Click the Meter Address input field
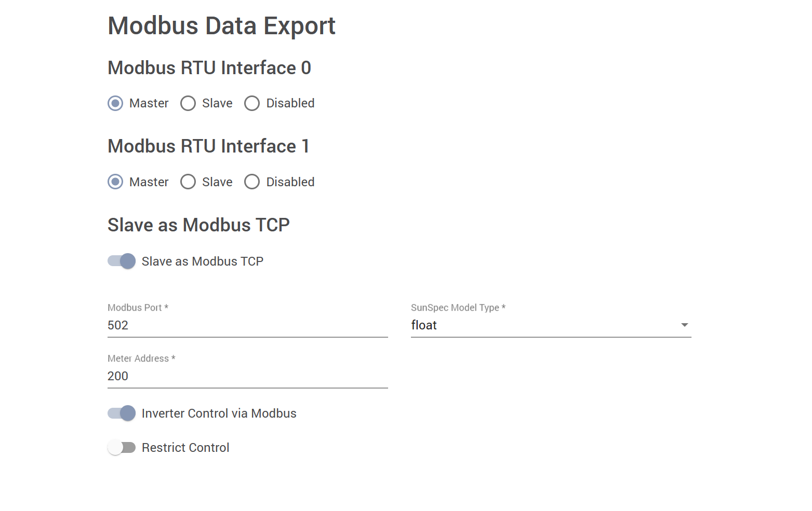This screenshot has width=812, height=511. (x=247, y=376)
